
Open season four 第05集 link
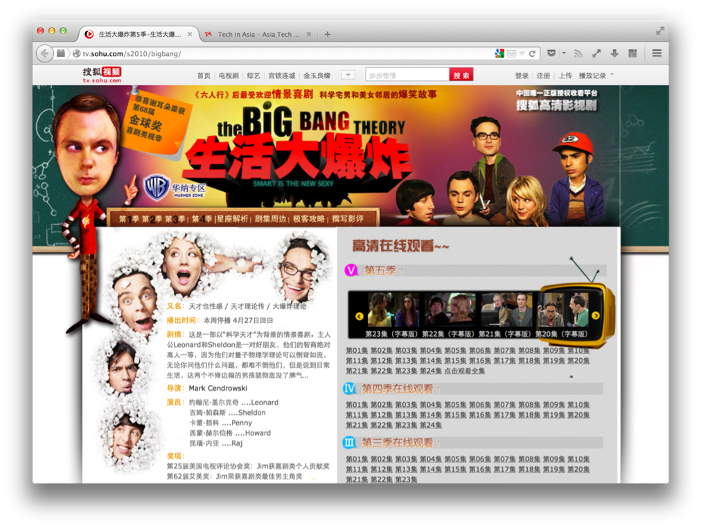click(455, 405)
